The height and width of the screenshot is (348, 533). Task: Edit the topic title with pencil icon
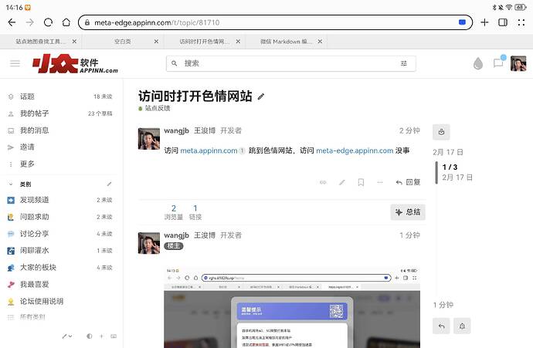[x=261, y=96]
